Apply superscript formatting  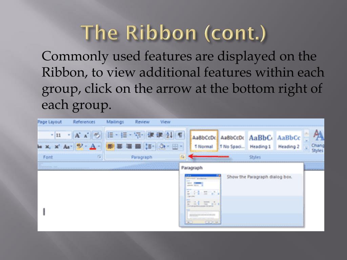pyautogui.click(x=57, y=147)
